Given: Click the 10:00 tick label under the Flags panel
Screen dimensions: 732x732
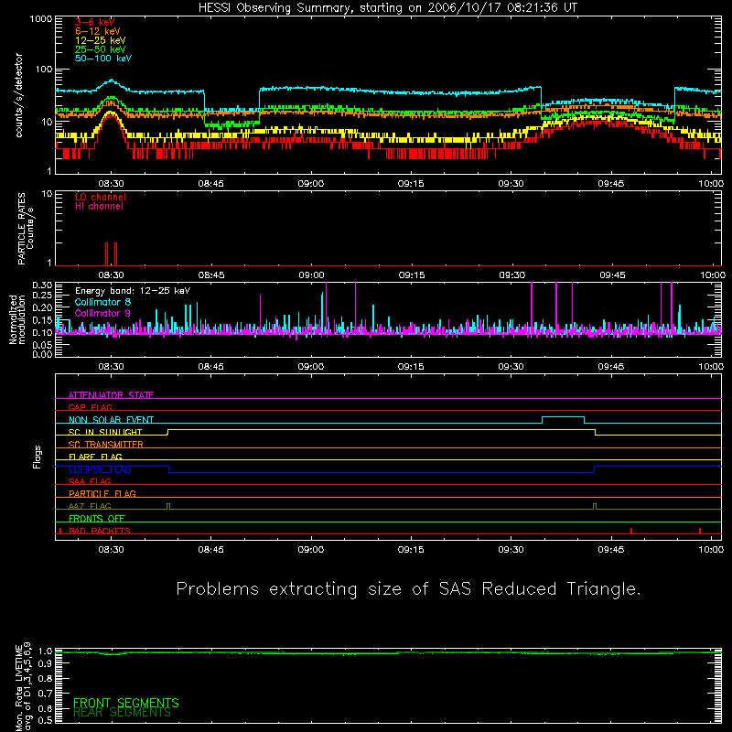Looking at the screenshot, I should 711,550.
